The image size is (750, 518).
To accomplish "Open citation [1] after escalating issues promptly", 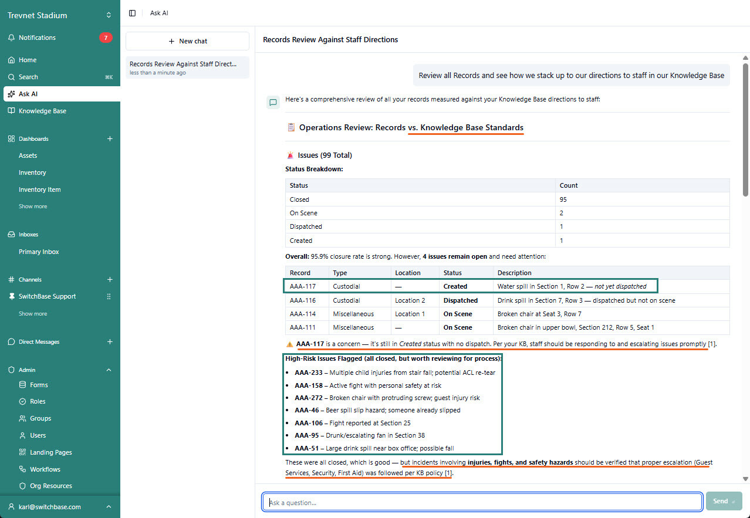I will tap(711, 344).
